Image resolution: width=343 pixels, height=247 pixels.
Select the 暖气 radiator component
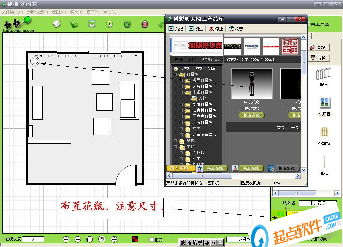(324, 77)
